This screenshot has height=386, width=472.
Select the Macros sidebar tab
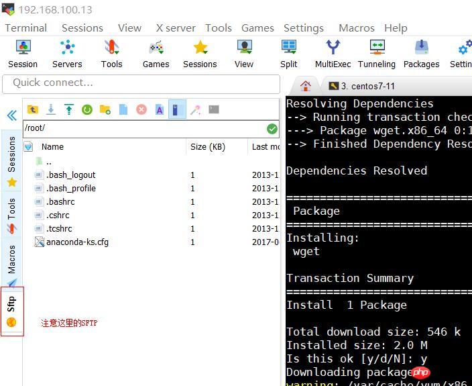coord(11,263)
